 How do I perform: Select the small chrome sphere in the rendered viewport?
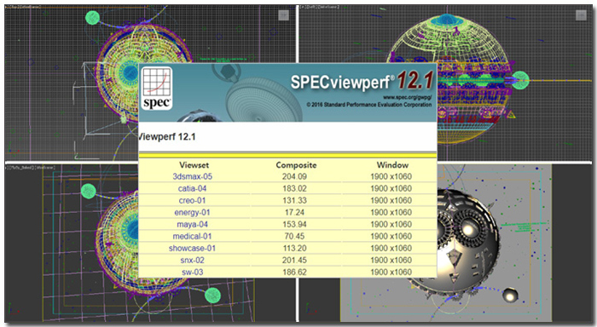click(x=510, y=295)
